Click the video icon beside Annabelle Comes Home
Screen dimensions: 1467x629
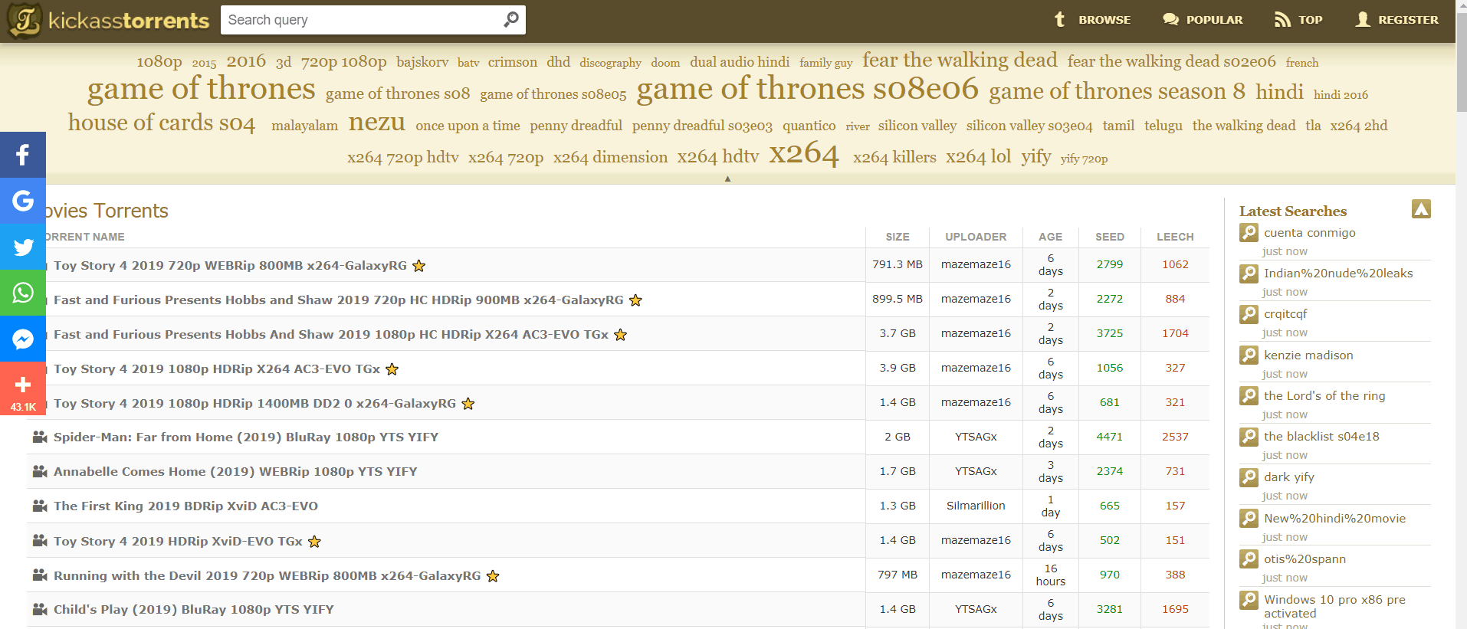(x=40, y=471)
